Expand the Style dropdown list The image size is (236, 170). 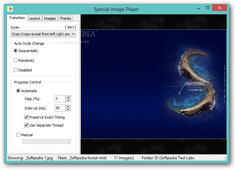[x=73, y=34]
